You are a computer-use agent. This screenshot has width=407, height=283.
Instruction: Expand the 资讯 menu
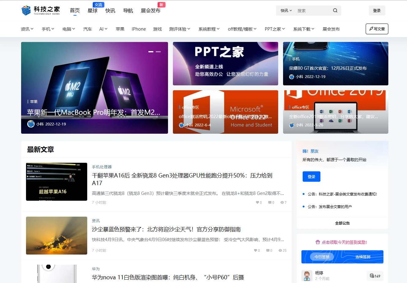pyautogui.click(x=27, y=29)
